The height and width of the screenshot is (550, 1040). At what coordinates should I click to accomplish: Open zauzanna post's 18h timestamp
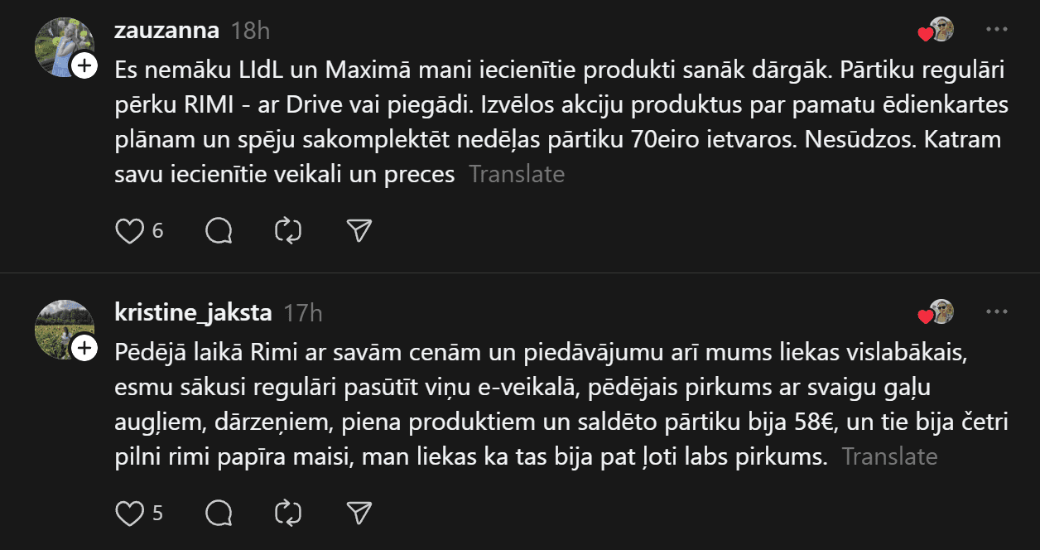pyautogui.click(x=250, y=31)
